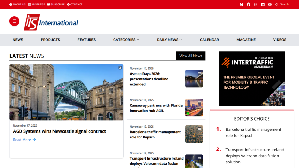
Task: Open the YouTube social icon
Action: pos(270,4)
